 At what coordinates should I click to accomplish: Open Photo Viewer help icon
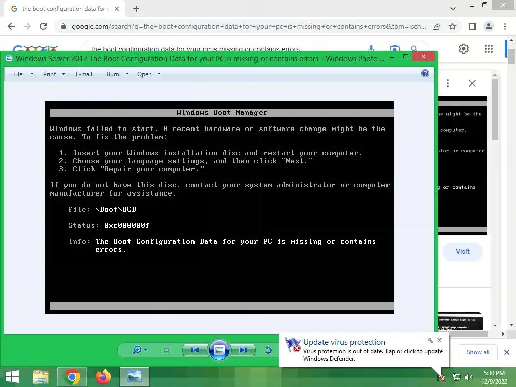tap(425, 73)
